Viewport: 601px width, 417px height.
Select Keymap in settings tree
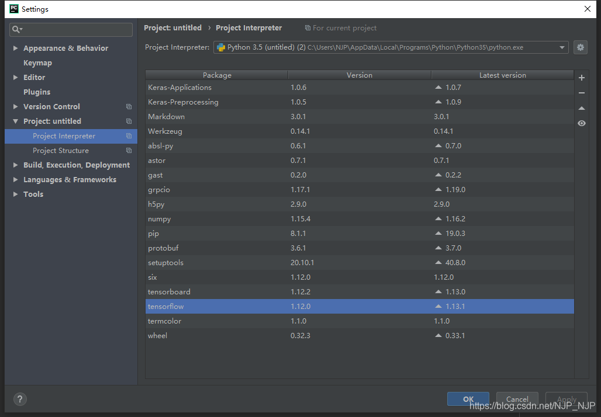(37, 63)
